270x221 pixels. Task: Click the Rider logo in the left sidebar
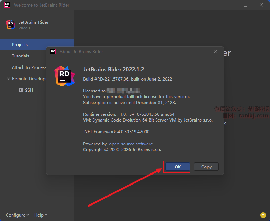coord(11,25)
